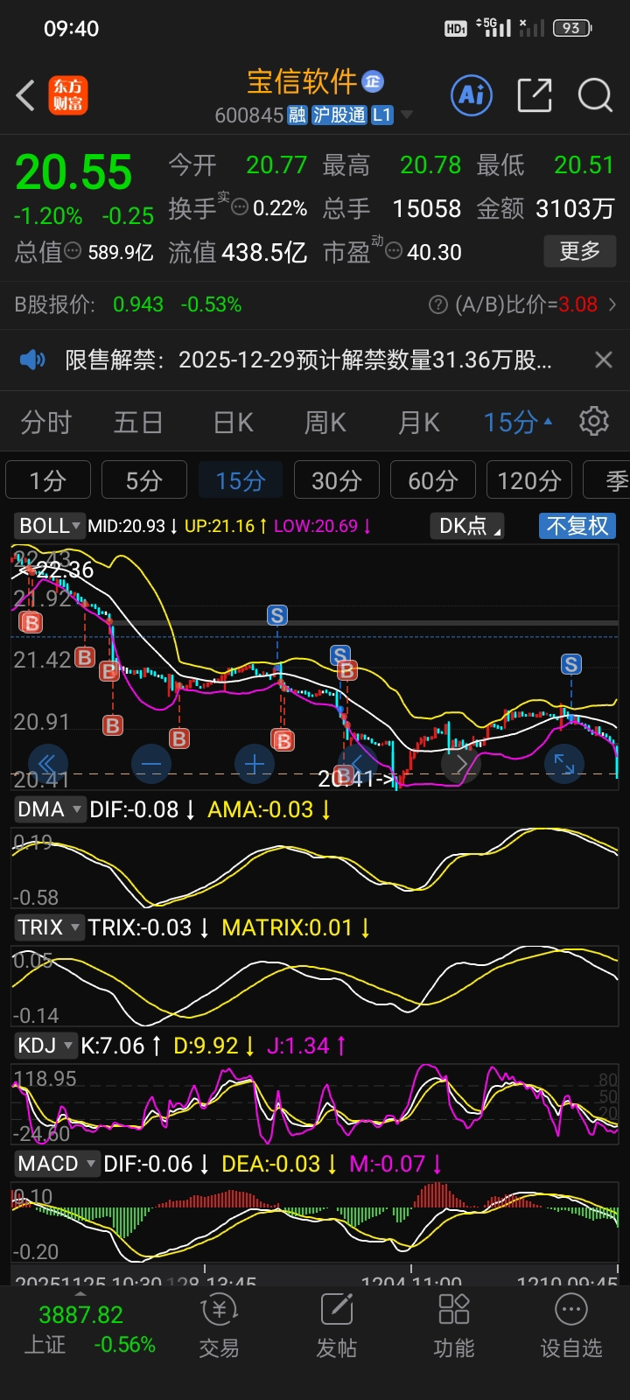Open the 交易 trade icon
The width and height of the screenshot is (630, 1400).
click(x=219, y=1326)
